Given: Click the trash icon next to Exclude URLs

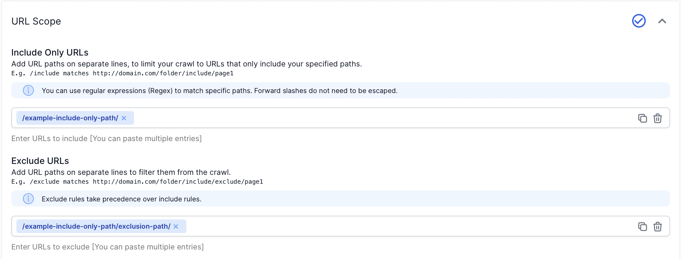Looking at the screenshot, I should (658, 226).
